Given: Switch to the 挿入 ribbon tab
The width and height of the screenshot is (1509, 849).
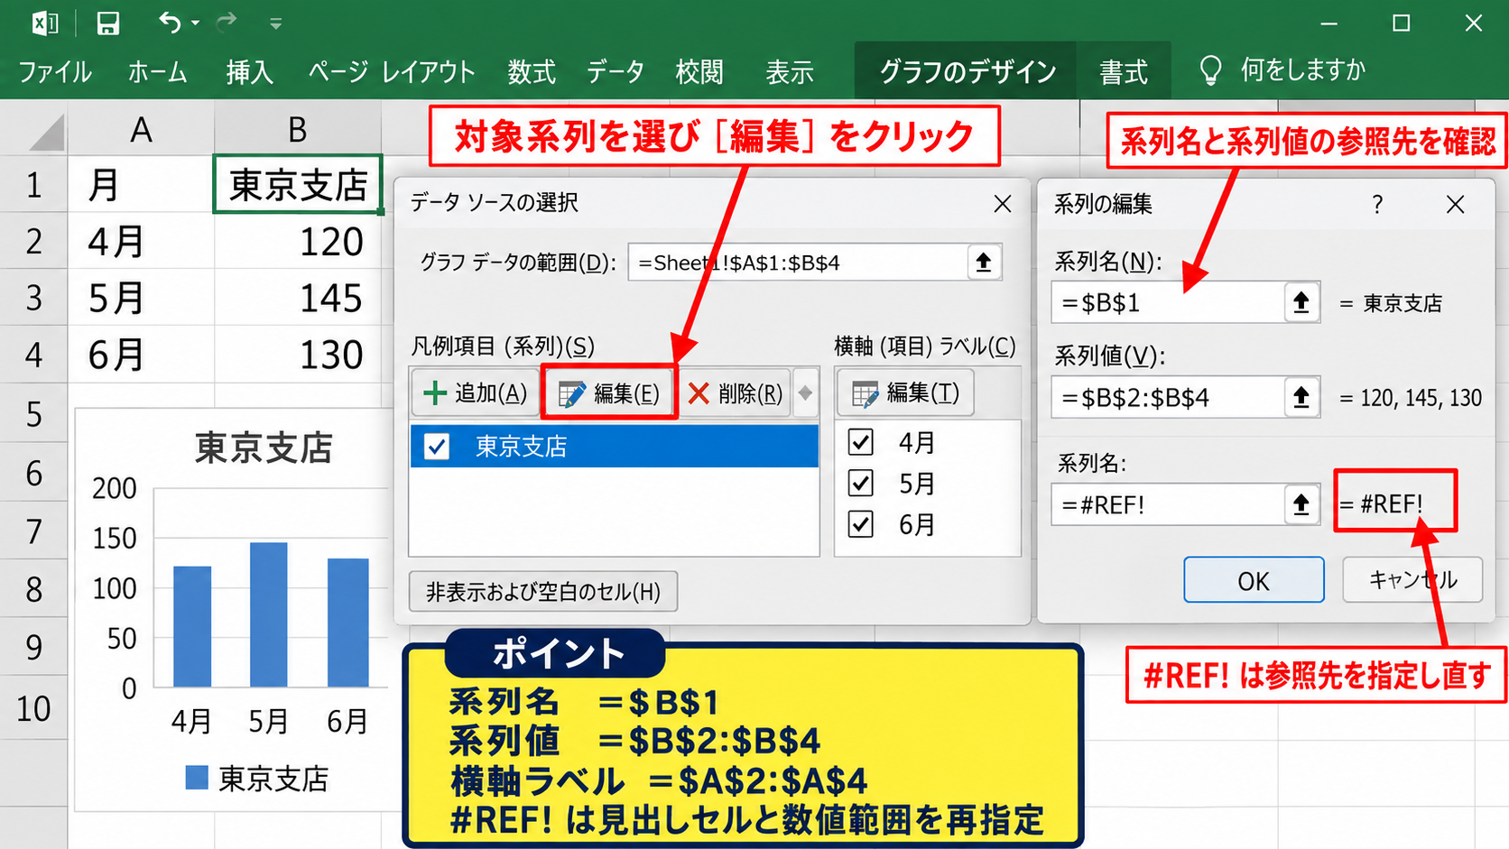Looking at the screenshot, I should pyautogui.click(x=249, y=72).
